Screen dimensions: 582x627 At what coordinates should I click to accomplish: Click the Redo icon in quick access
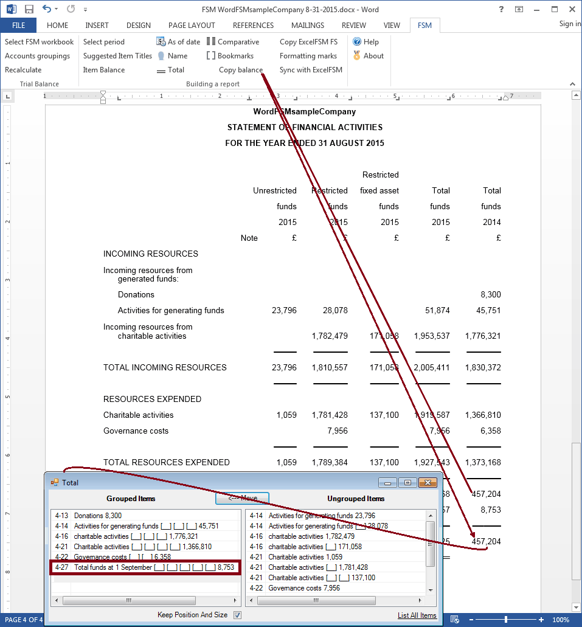(71, 9)
